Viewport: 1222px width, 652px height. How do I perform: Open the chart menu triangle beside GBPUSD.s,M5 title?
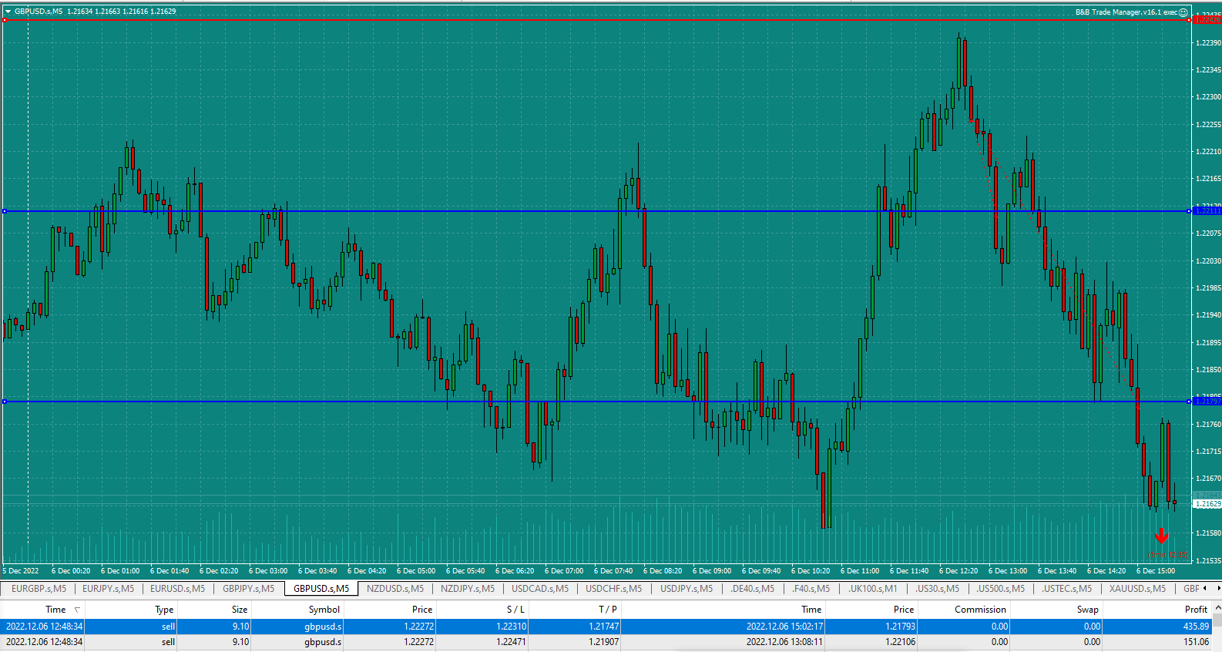coord(8,12)
